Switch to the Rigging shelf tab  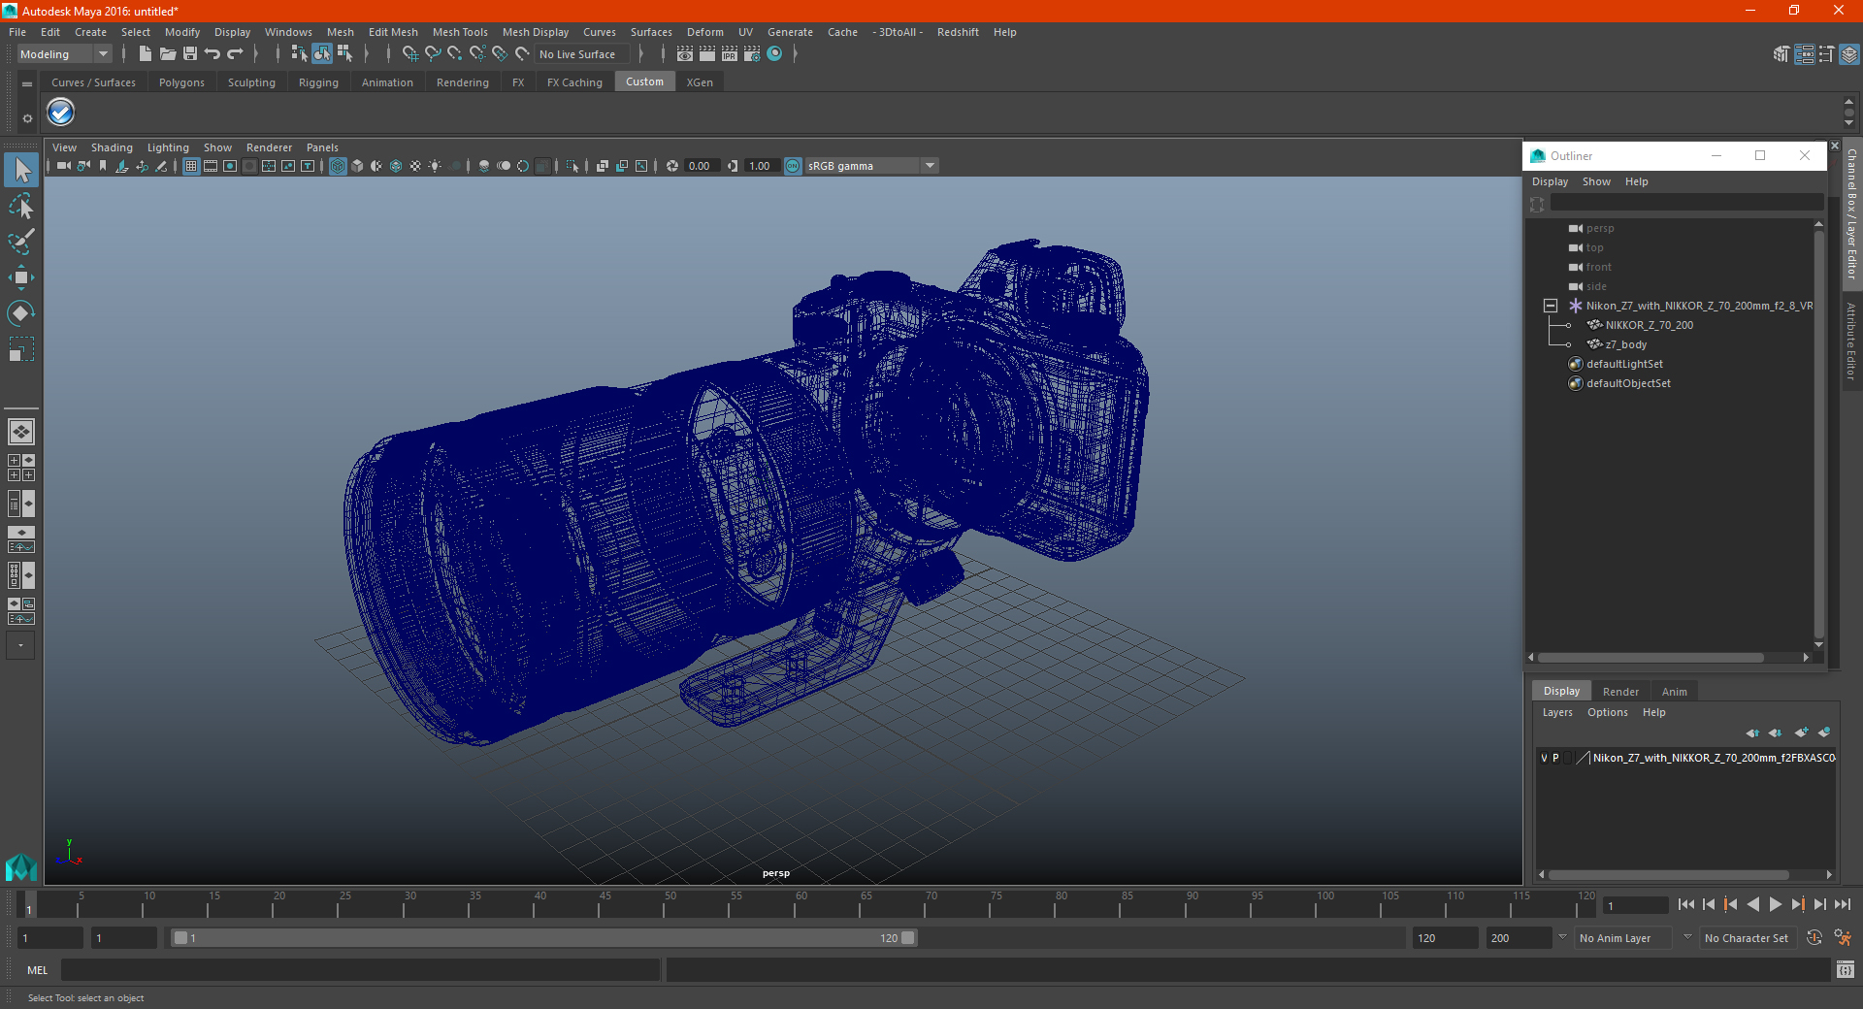(318, 82)
